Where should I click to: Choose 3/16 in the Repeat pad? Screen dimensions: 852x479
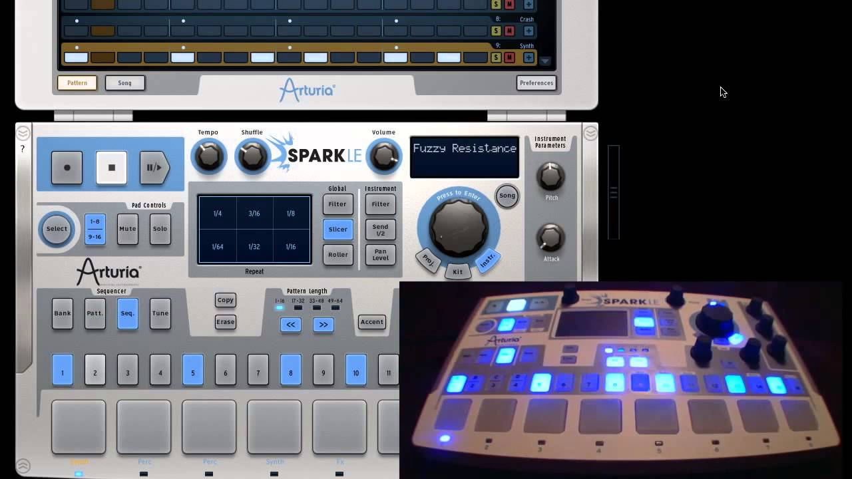(x=254, y=214)
